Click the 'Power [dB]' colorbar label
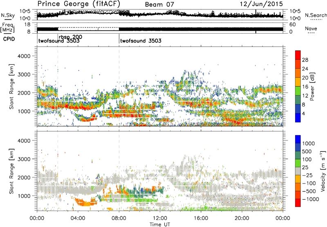 (312, 86)
